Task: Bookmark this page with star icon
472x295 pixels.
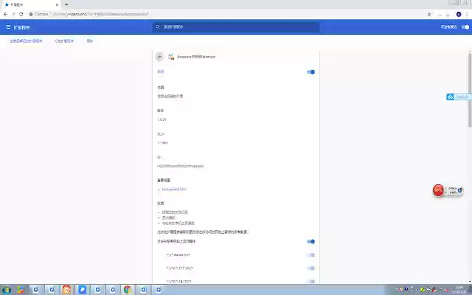Action: click(429, 14)
